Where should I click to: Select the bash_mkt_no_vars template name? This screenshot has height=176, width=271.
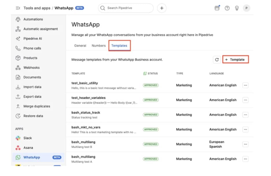tap(86, 127)
